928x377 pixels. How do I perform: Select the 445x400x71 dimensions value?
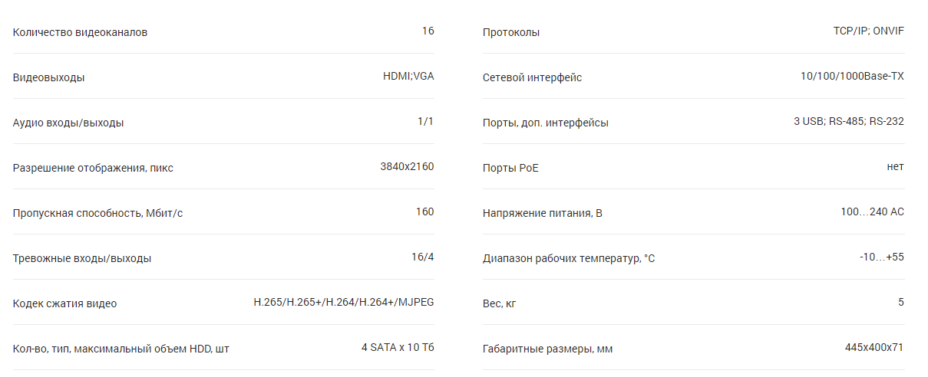pyautogui.click(x=874, y=347)
